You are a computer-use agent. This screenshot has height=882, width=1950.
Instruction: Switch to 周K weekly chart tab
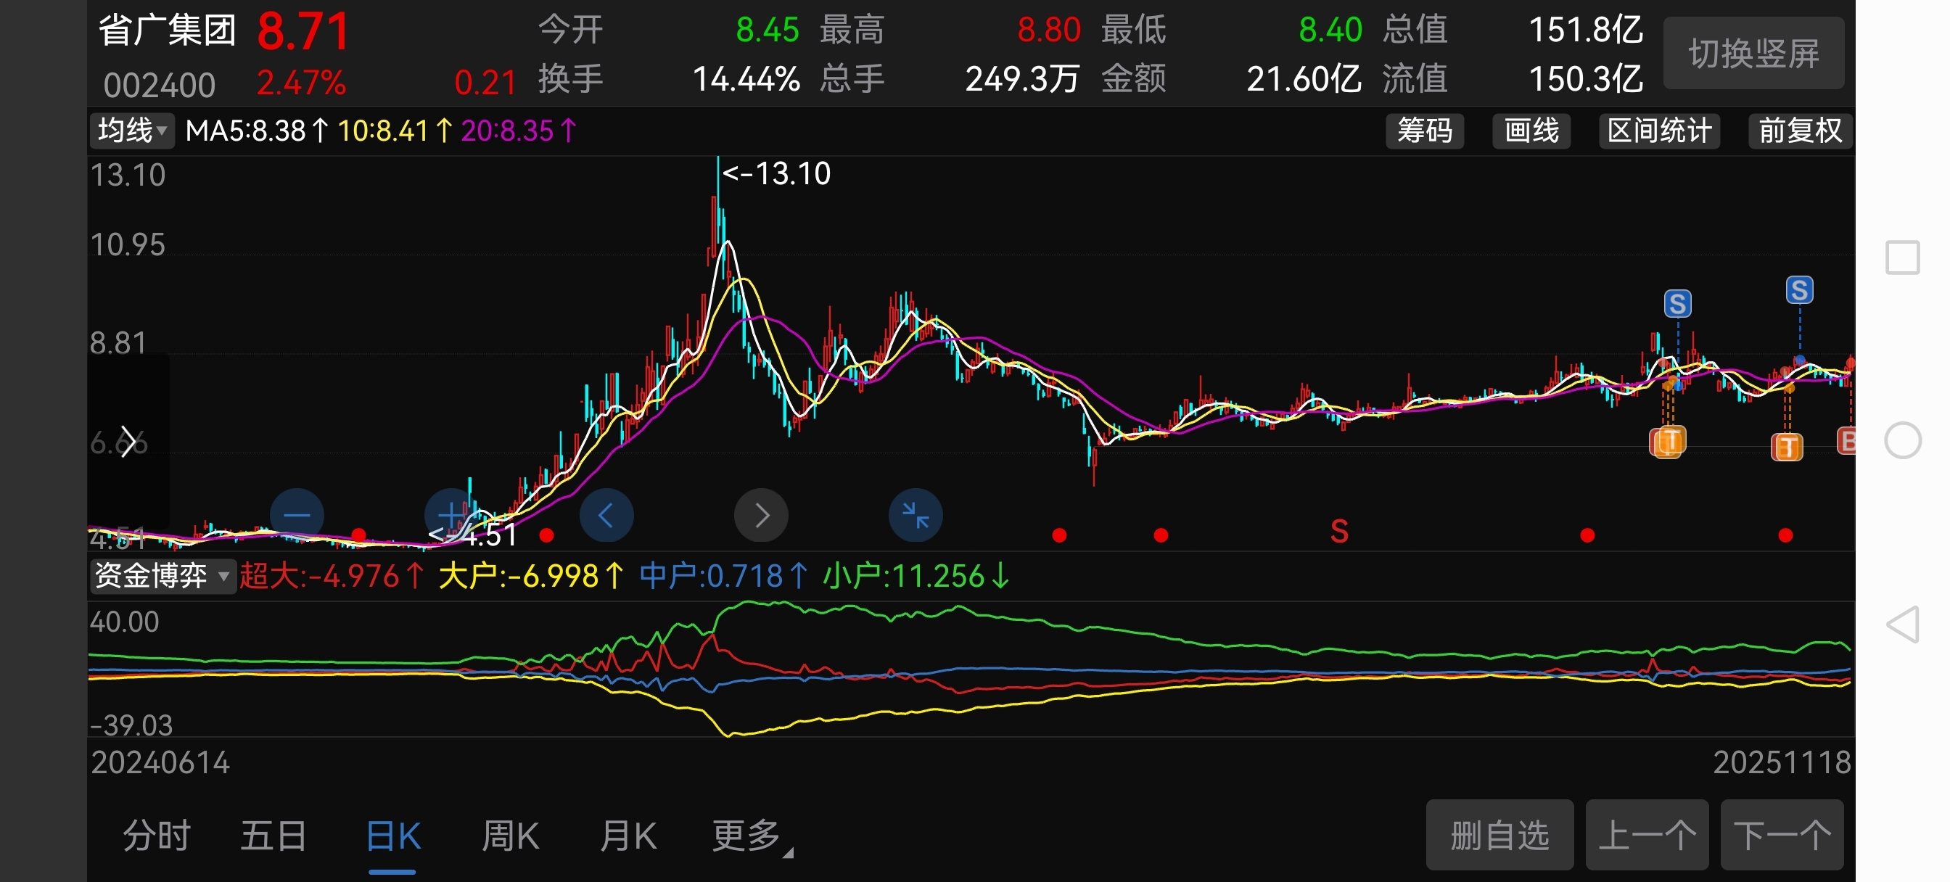[510, 836]
